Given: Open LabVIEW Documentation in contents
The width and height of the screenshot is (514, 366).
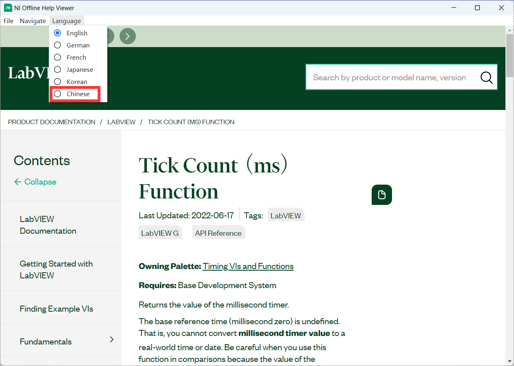Looking at the screenshot, I should coord(48,225).
